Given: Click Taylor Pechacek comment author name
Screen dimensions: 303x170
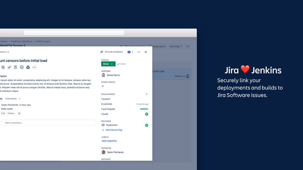Looking at the screenshot, I should coord(10,105).
